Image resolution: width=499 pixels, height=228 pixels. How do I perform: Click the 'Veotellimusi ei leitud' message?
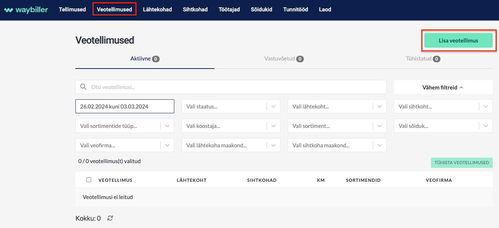[x=108, y=197]
